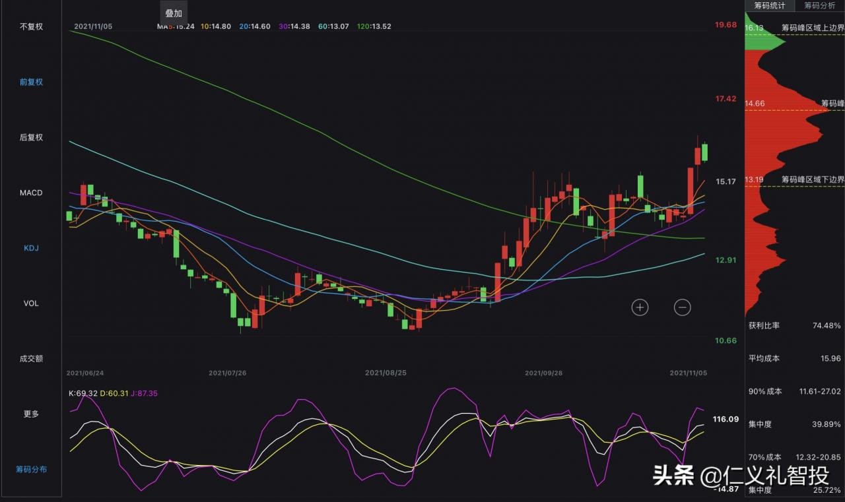Click price axis value 17.42
This screenshot has width=845, height=502.
726,99
